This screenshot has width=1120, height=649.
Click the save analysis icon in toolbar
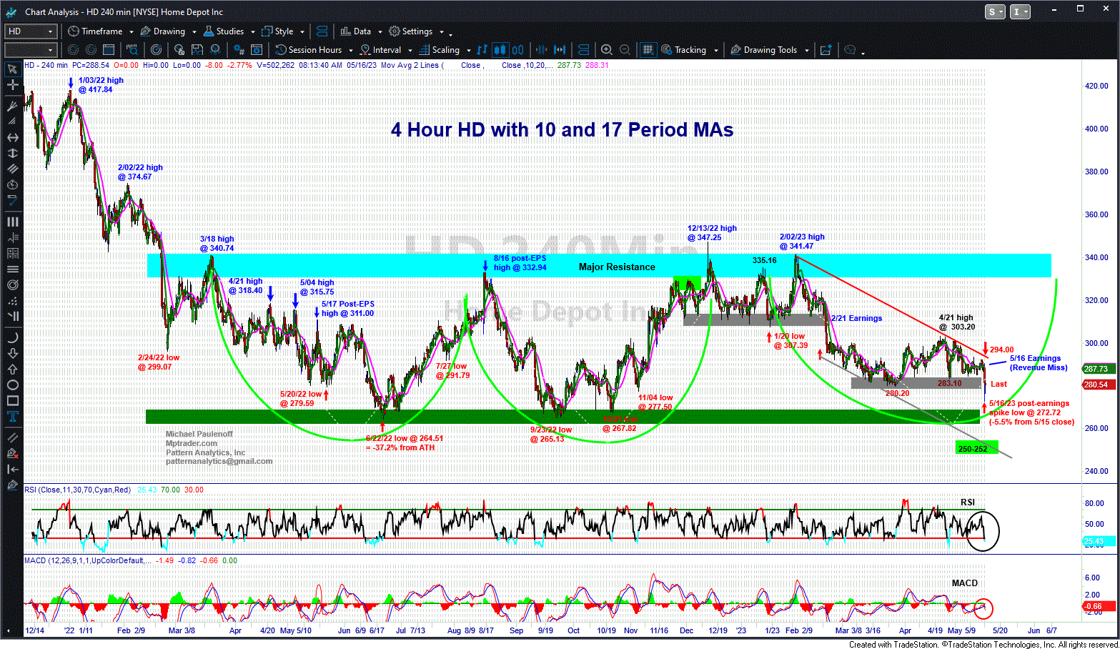(197, 50)
